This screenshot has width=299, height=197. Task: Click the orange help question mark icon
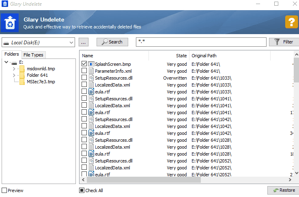291,22
